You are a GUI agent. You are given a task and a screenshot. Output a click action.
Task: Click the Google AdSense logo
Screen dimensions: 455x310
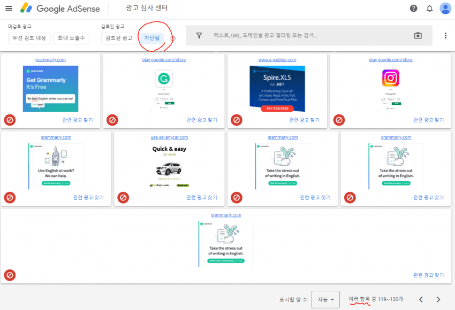point(60,9)
